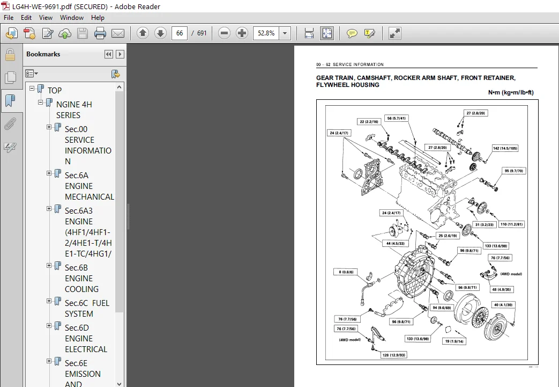Open Sec.6A ENGINE MECHANICAL bookmark

[90, 186]
